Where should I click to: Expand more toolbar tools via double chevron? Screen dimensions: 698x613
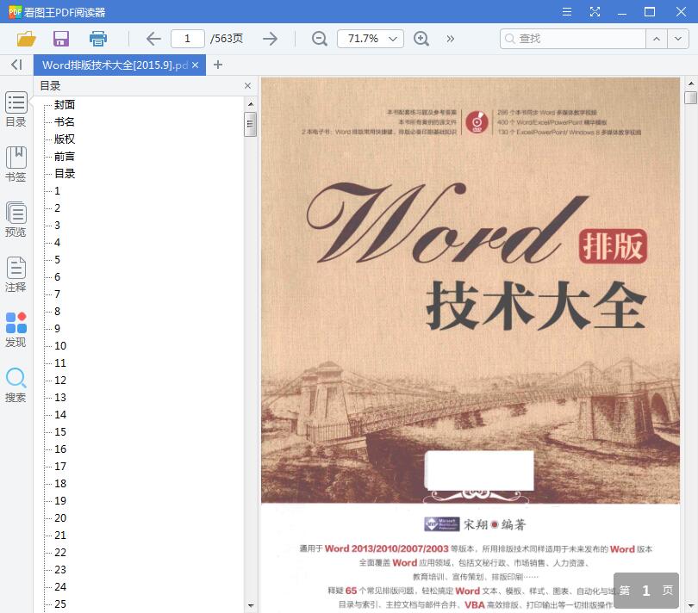point(451,39)
